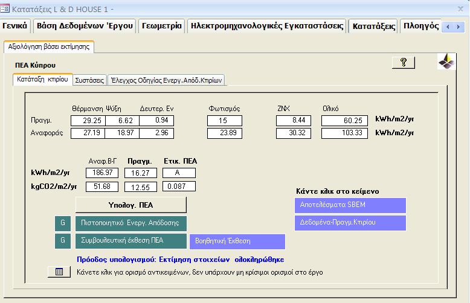This screenshot has height=303, width=470.
Task: Switch to the Συστάσεις subtab
Action: pyautogui.click(x=89, y=80)
